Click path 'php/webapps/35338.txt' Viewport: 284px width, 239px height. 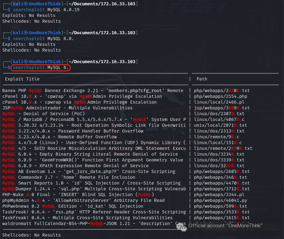222,212
